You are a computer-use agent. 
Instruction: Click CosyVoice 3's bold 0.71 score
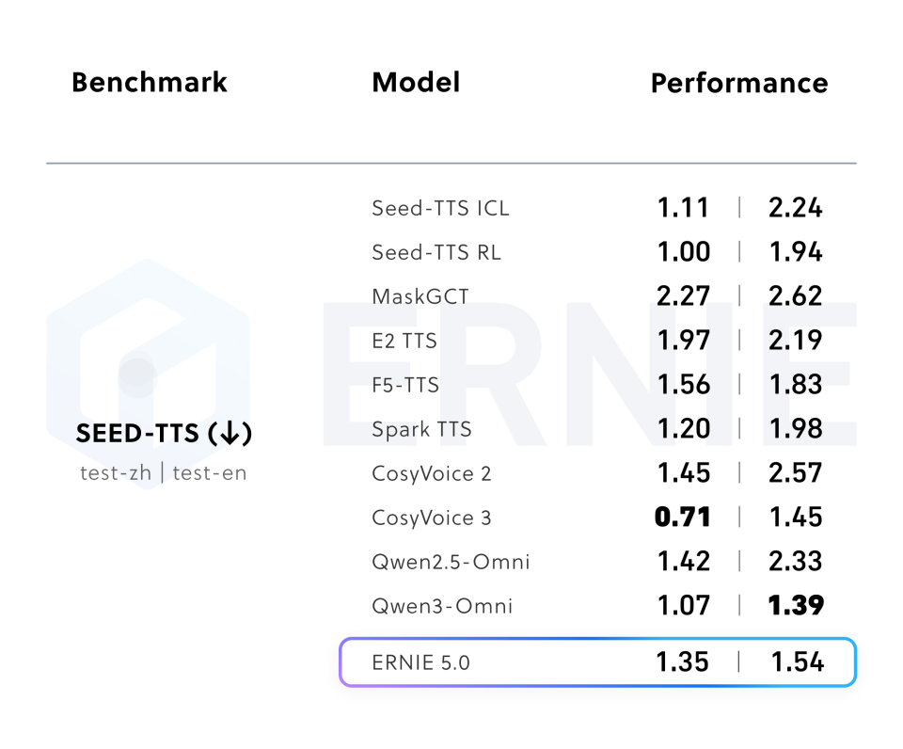tap(683, 518)
